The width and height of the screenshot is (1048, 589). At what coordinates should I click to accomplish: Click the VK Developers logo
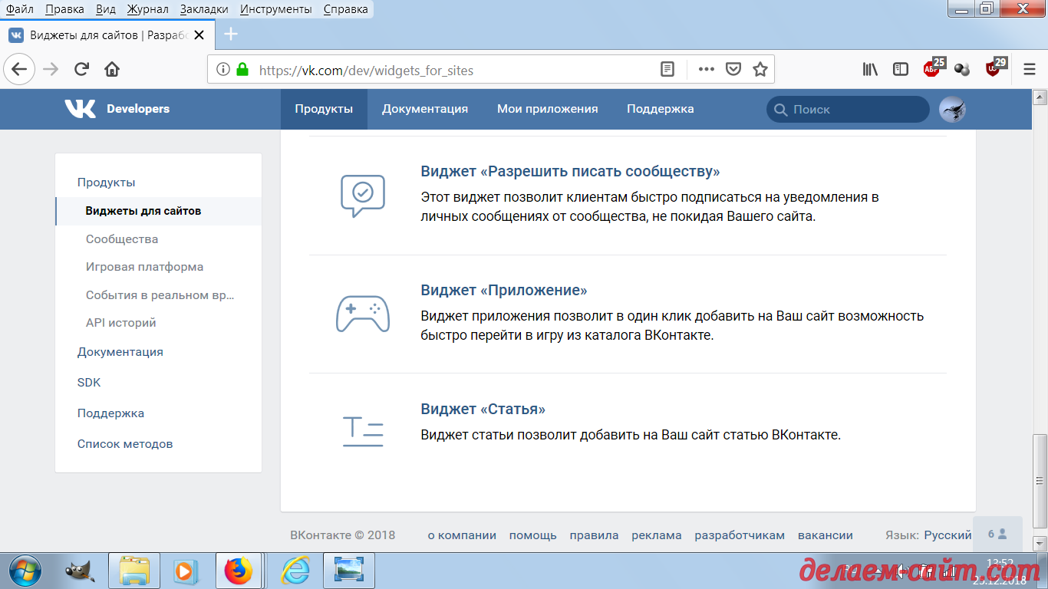[x=117, y=109]
